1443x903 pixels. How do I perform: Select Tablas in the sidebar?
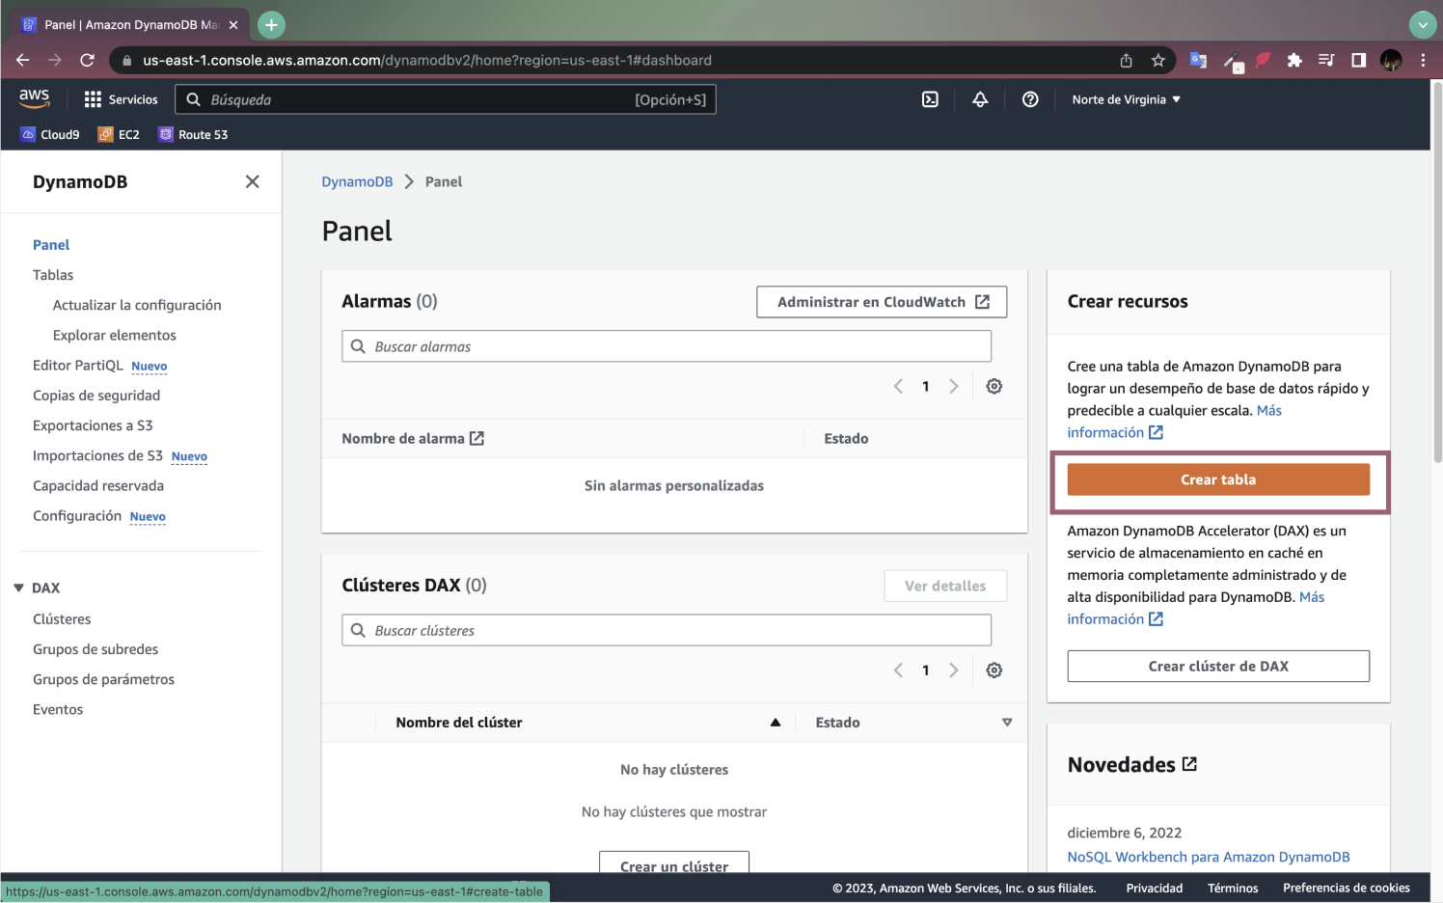(x=53, y=275)
